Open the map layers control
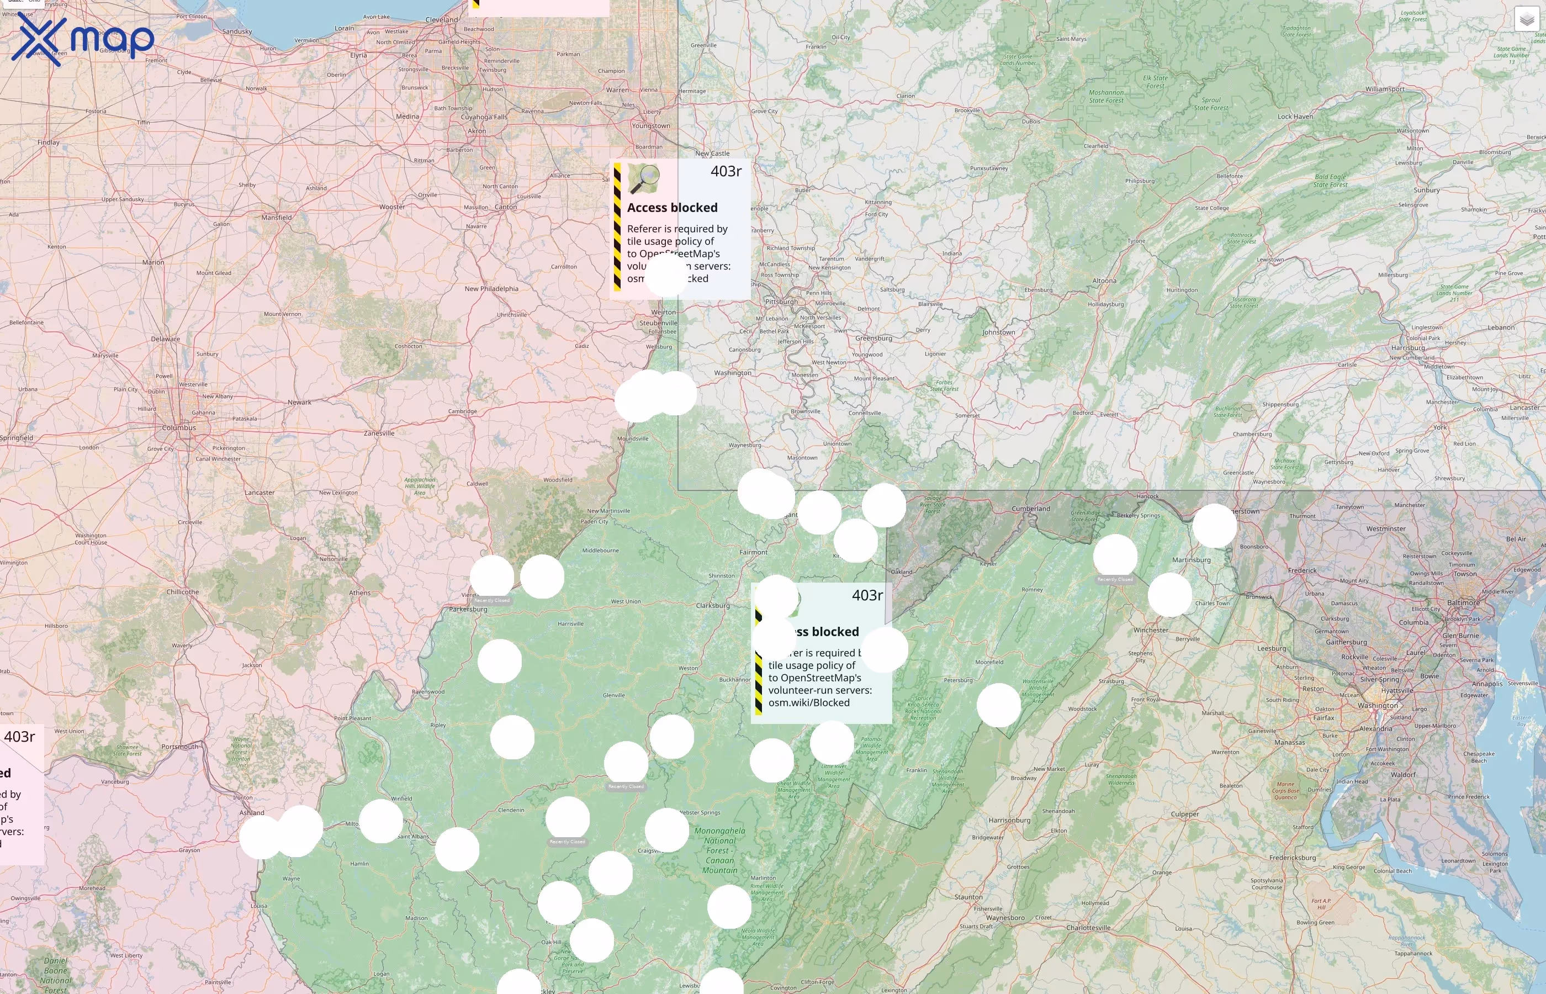Viewport: 1546px width, 994px height. [x=1527, y=19]
